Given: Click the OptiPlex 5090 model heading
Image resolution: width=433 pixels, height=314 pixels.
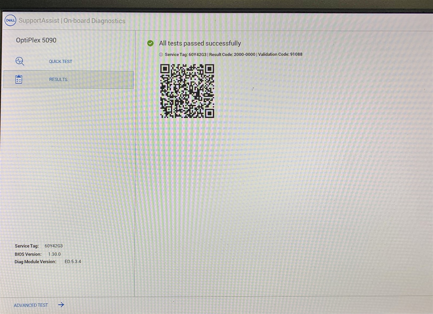Looking at the screenshot, I should click(36, 40).
